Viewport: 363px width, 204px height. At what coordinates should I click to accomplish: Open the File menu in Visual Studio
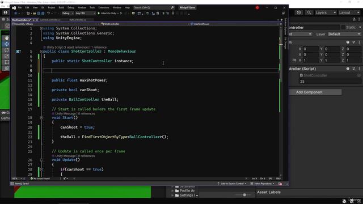(x=20, y=7)
